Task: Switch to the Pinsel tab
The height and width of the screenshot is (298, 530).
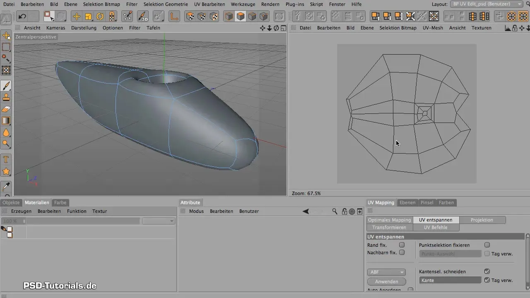Action: pyautogui.click(x=427, y=203)
